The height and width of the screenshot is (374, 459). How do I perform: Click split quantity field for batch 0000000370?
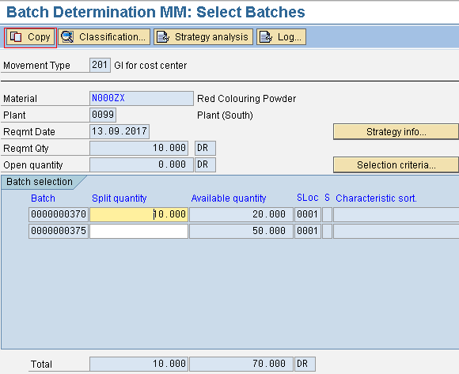pos(138,214)
